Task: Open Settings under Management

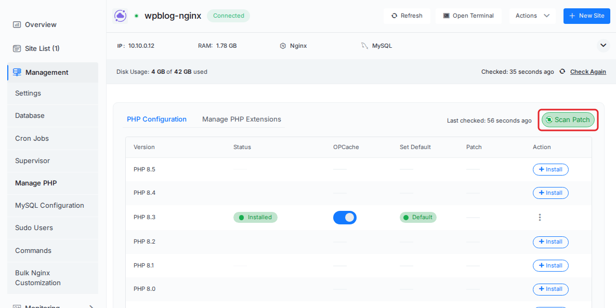Action: point(53,93)
